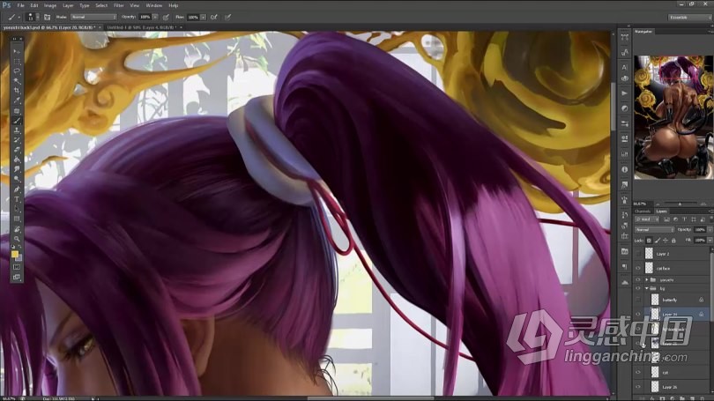Open the brush Mode dropdown
The width and height of the screenshot is (714, 401).
pyautogui.click(x=93, y=18)
